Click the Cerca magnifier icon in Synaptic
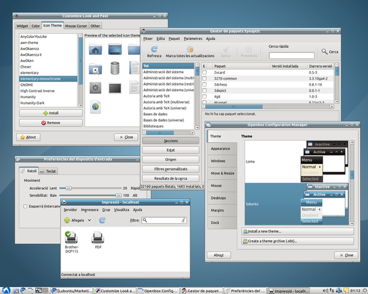 [326, 52]
